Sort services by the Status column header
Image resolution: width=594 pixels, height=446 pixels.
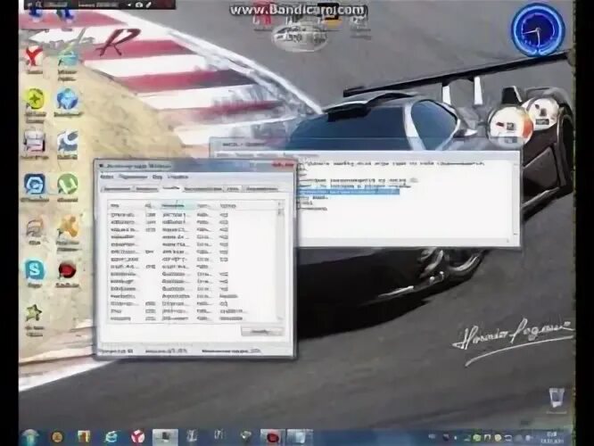[206, 206]
